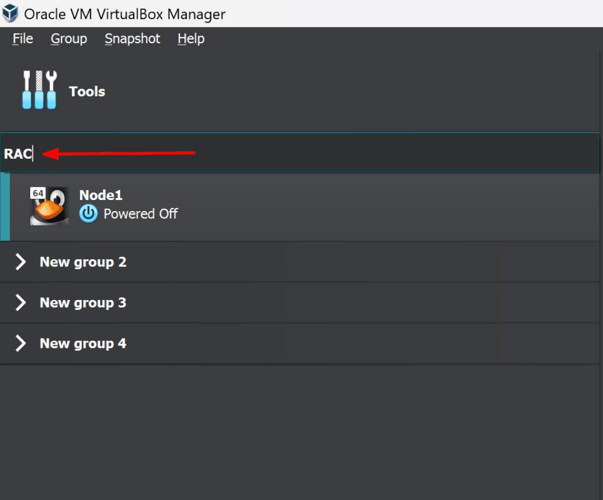Viewport: 603px width, 500px height.
Task: Click the search field containing RAC
Action: coord(232,153)
